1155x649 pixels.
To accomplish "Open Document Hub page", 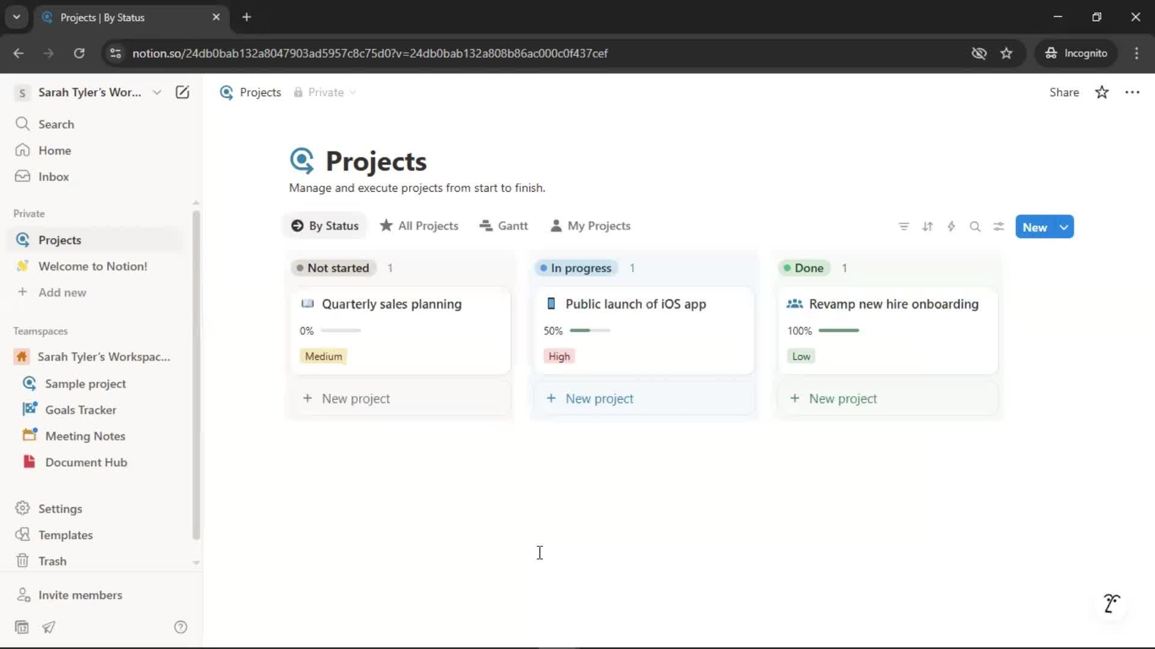I will pyautogui.click(x=96, y=462).
